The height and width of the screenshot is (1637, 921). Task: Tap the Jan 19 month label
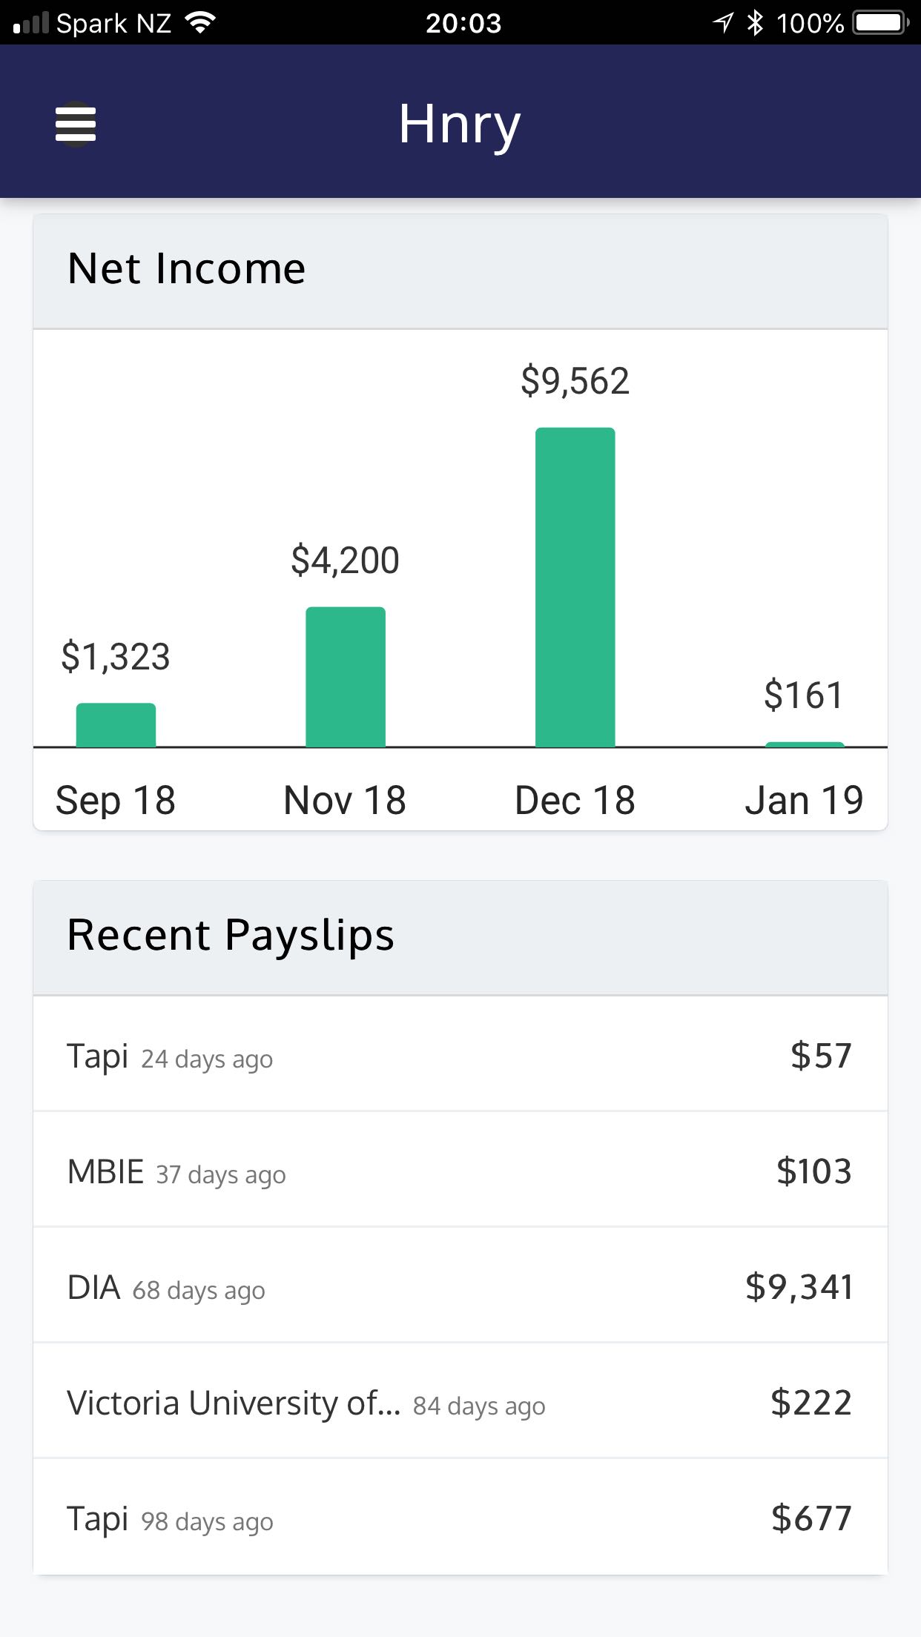click(804, 800)
